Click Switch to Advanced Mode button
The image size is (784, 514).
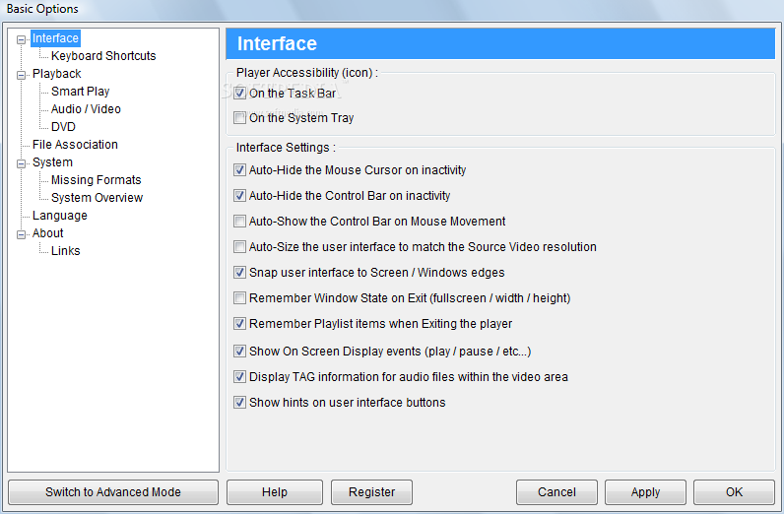click(113, 492)
